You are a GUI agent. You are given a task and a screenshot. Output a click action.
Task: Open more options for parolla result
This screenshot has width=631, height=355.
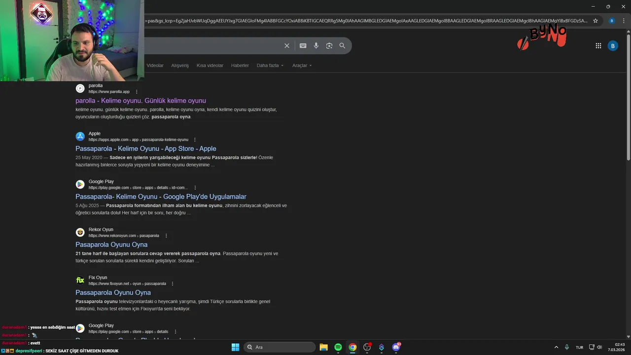[x=137, y=92]
